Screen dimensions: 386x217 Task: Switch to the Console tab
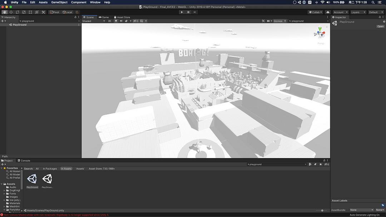click(24, 161)
